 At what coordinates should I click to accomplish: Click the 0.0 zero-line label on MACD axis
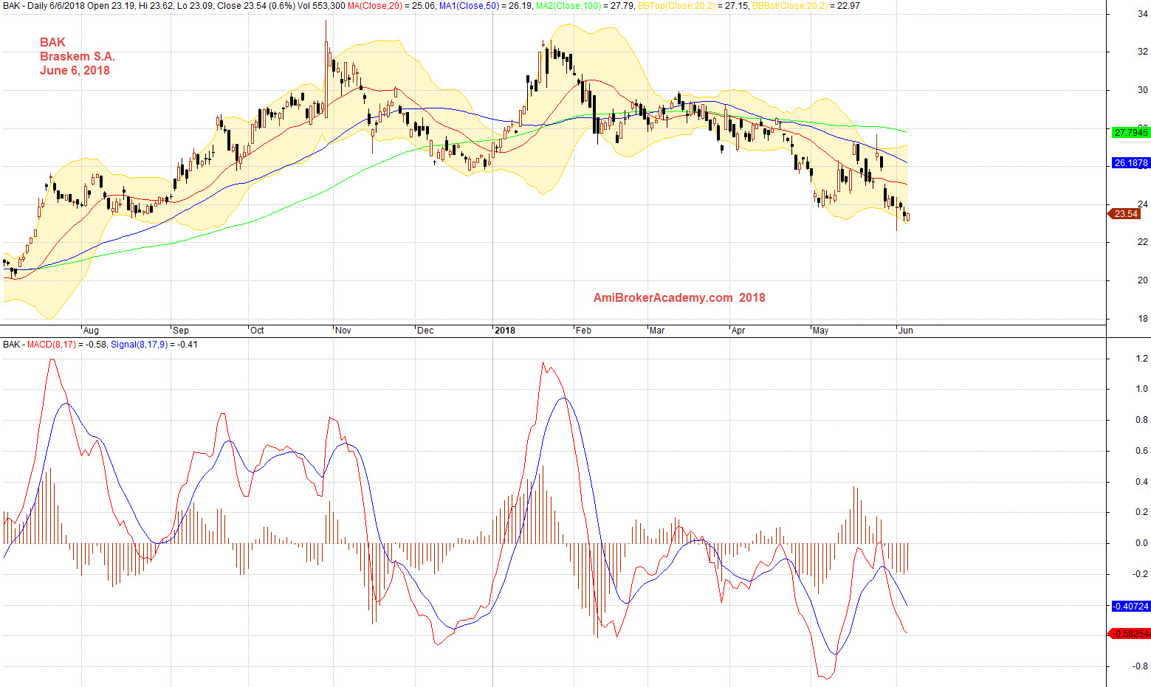pyautogui.click(x=1142, y=543)
